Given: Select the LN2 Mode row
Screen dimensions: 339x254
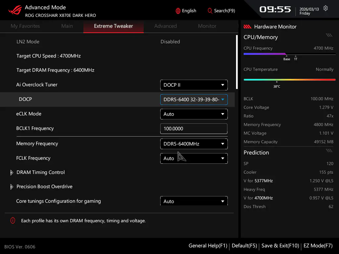Looking at the screenshot, I should point(118,42).
